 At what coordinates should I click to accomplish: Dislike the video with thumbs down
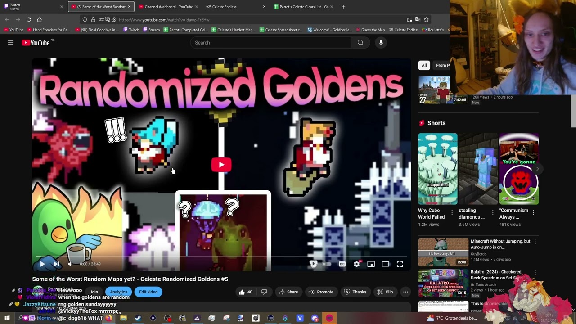click(264, 292)
